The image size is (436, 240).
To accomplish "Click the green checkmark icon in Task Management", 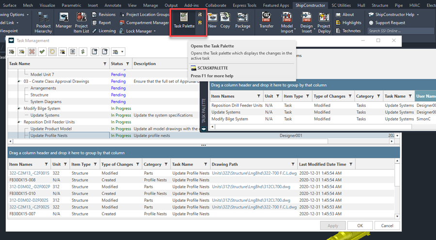I will point(42,52).
